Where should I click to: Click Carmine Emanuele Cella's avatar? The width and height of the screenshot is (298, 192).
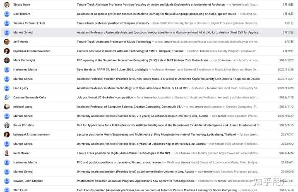tap(7, 97)
